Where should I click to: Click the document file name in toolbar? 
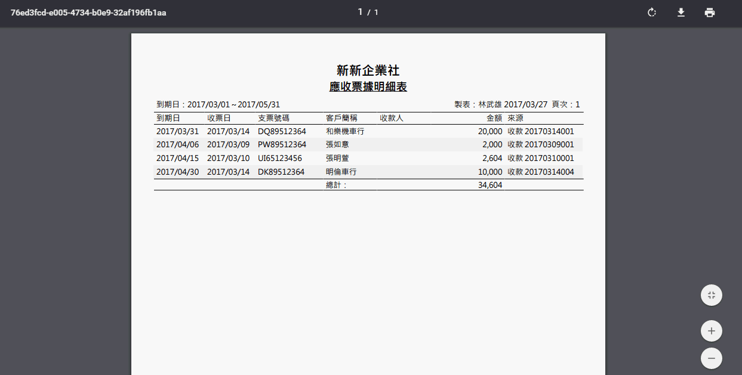click(x=88, y=13)
